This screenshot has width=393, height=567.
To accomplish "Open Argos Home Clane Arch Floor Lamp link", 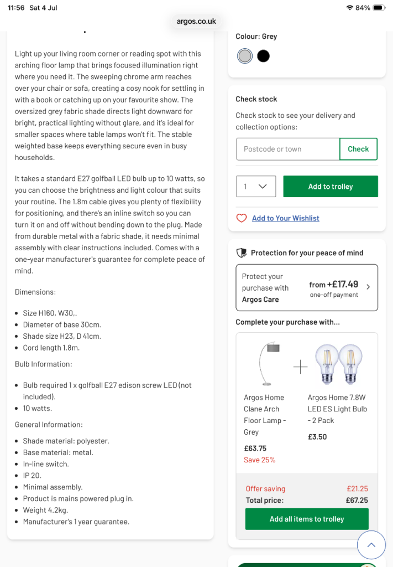I will (265, 415).
